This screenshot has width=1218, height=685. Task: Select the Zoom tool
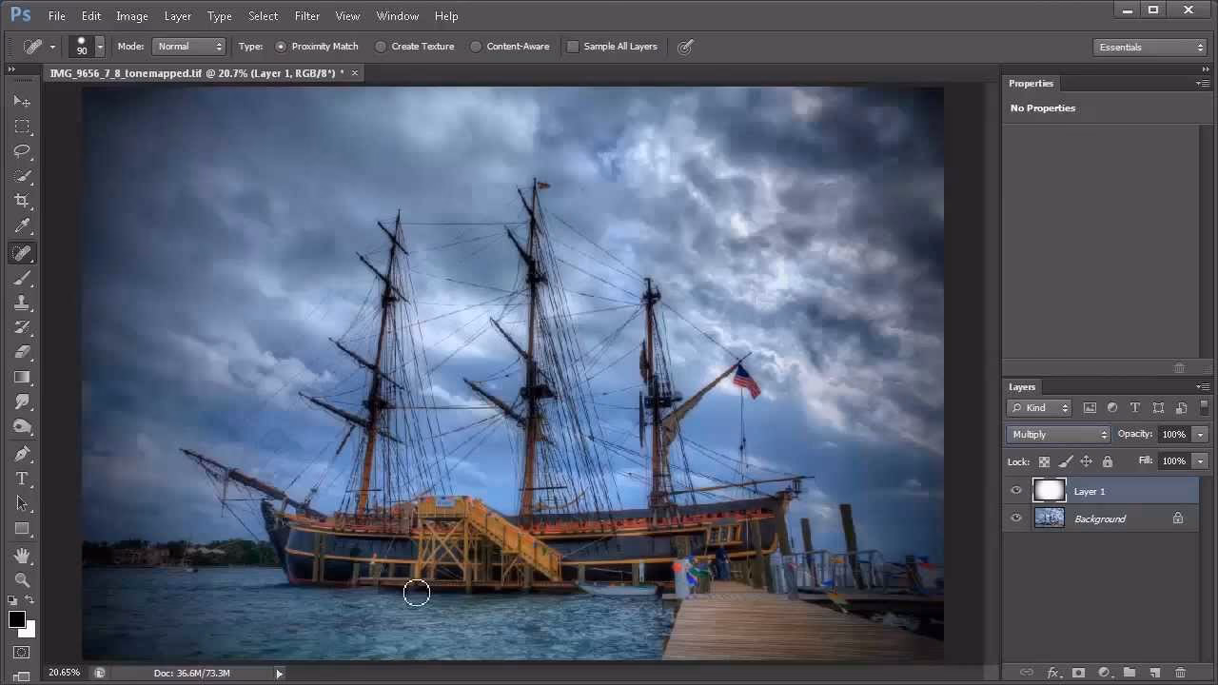point(23,579)
